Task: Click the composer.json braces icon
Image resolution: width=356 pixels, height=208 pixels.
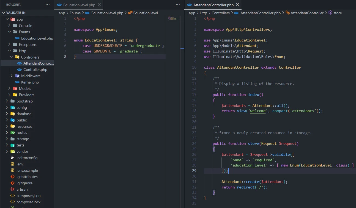Action: coord(12,196)
